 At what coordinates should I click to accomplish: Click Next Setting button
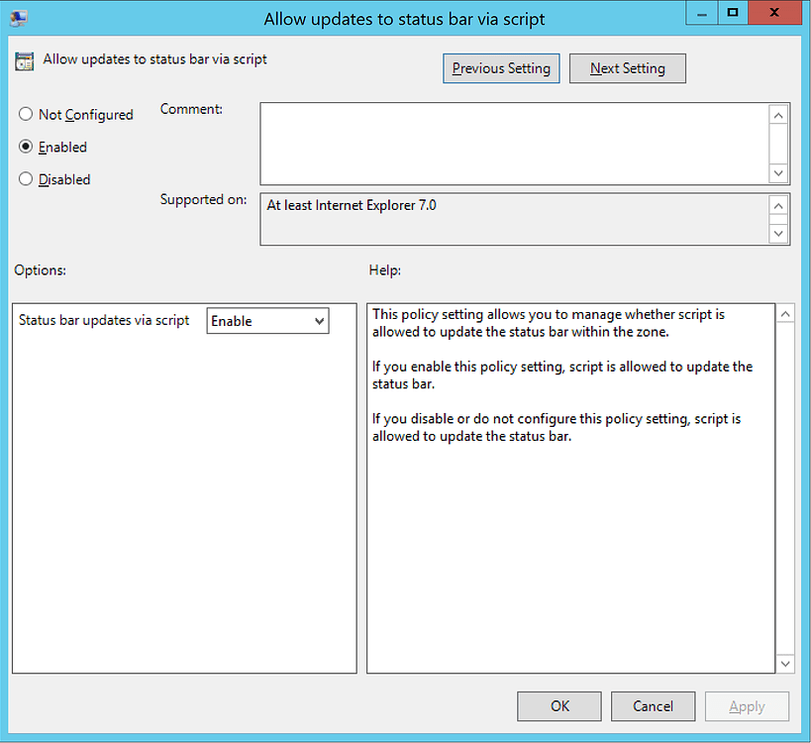click(627, 68)
